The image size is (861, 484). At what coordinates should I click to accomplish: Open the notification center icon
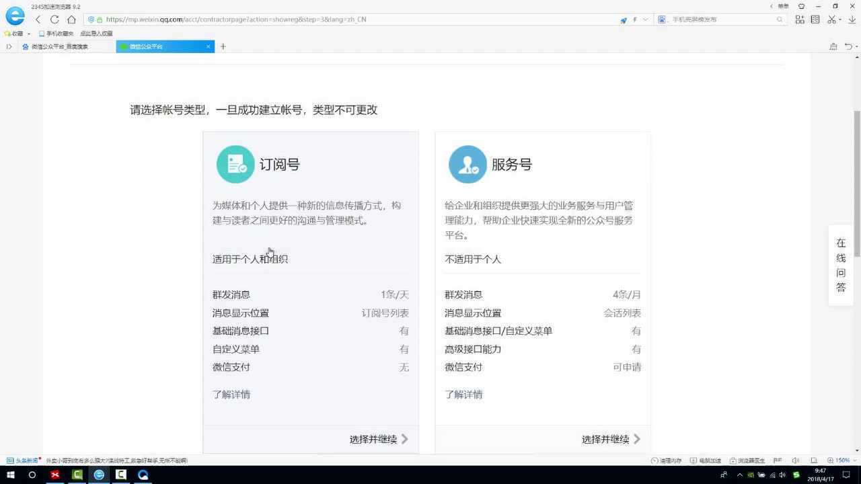coord(846,475)
